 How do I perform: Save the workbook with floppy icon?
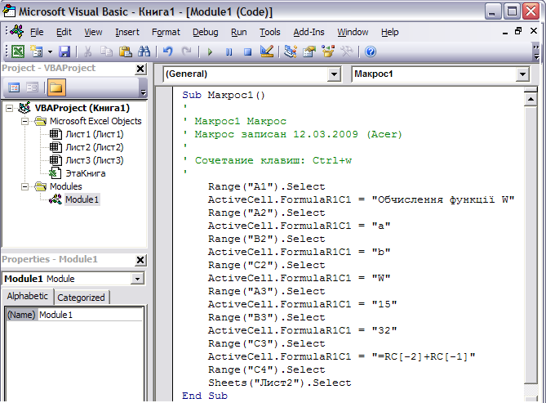(64, 51)
